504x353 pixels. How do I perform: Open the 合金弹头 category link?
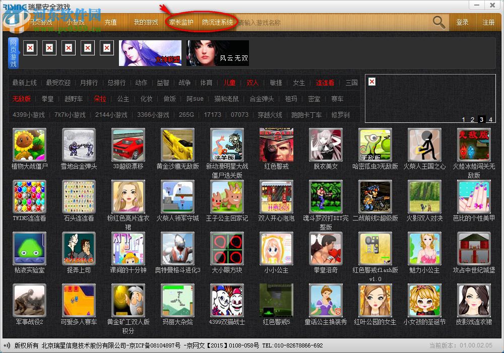(x=262, y=99)
